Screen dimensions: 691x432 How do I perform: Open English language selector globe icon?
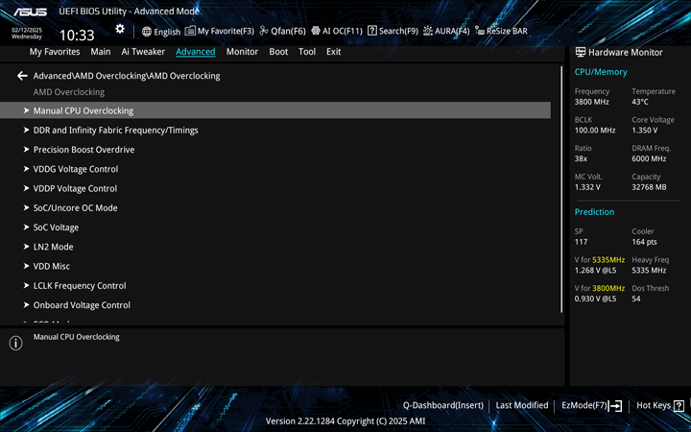[x=147, y=31]
